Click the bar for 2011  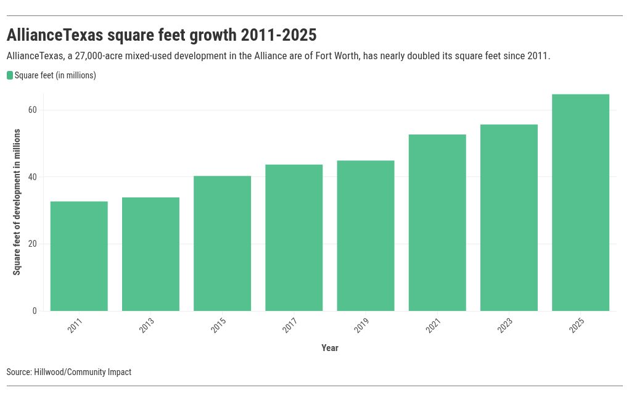click(79, 256)
